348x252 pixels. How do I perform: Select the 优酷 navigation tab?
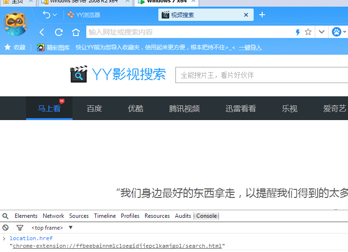136,109
